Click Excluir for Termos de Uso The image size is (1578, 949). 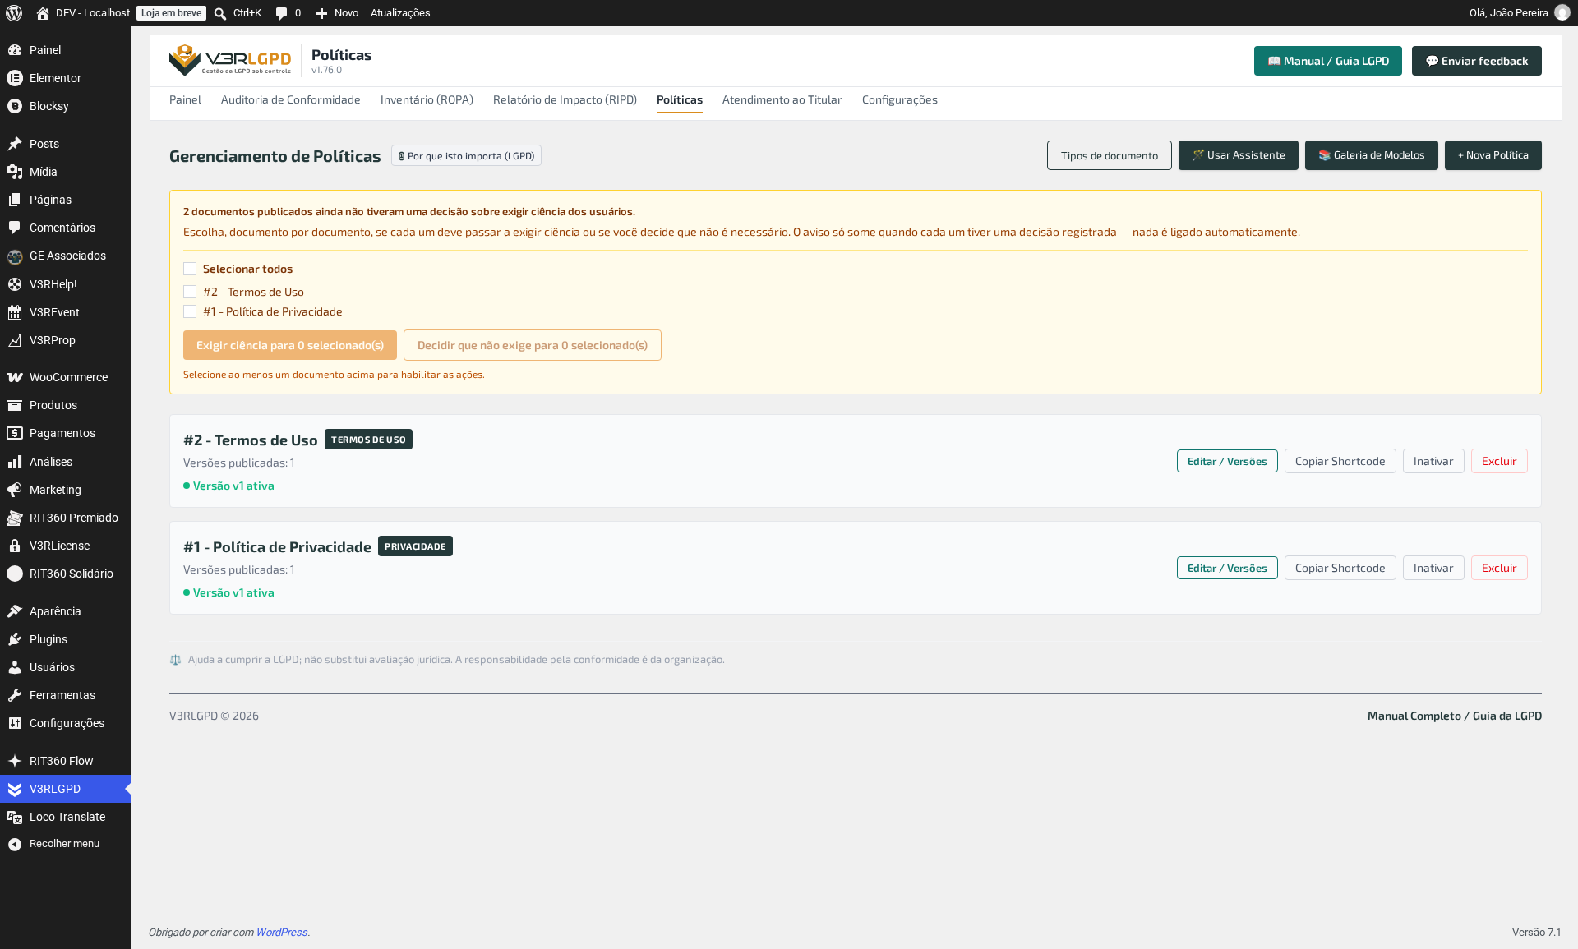click(1499, 461)
